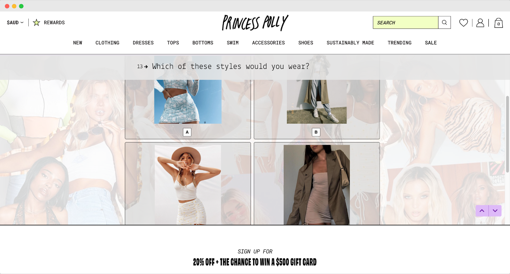This screenshot has width=510, height=274.
Task: Choose the blazer and mini dress style
Action: pos(317,184)
